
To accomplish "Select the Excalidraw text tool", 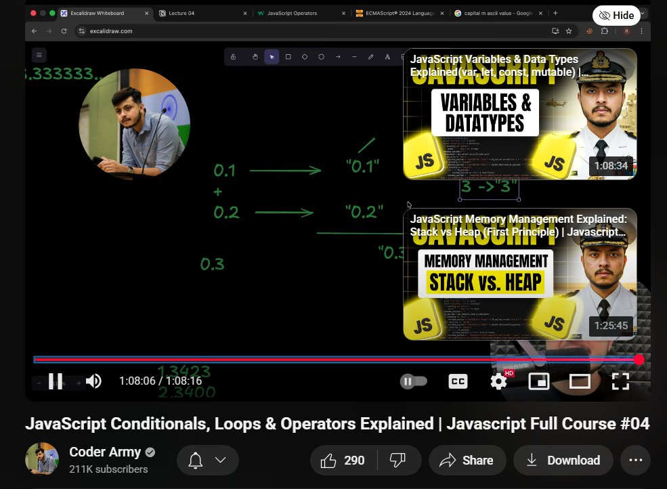I will click(387, 57).
